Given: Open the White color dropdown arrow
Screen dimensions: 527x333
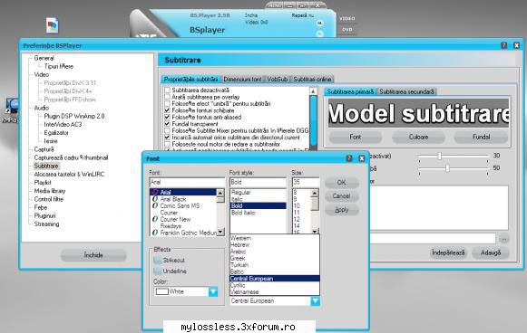Looking at the screenshot, I should (x=213, y=291).
